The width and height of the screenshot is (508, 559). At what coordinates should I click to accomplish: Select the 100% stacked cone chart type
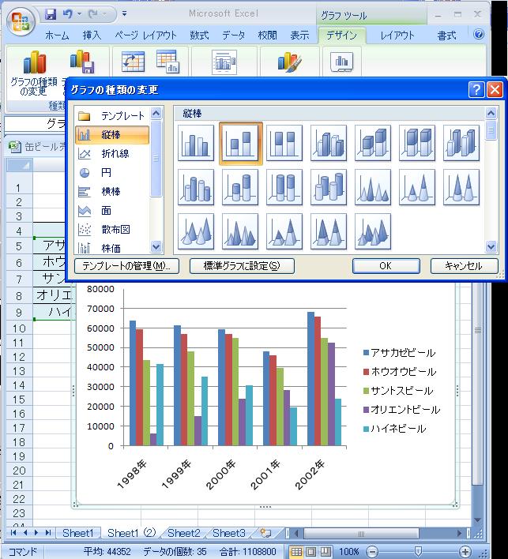click(x=461, y=187)
